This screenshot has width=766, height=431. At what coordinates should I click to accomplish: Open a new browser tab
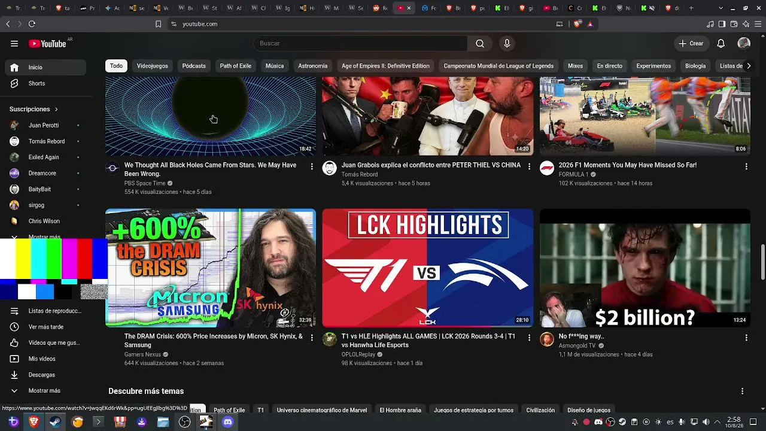(x=691, y=8)
